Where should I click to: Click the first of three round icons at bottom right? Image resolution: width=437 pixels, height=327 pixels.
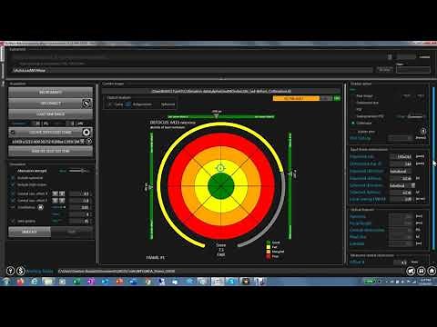click(x=411, y=271)
